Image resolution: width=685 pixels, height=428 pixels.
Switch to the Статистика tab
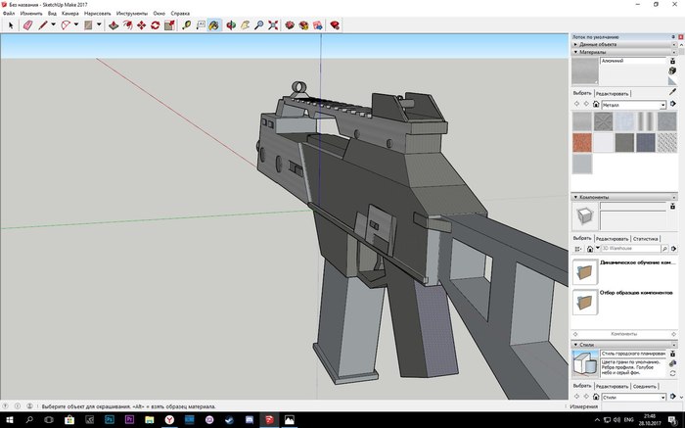tap(647, 238)
